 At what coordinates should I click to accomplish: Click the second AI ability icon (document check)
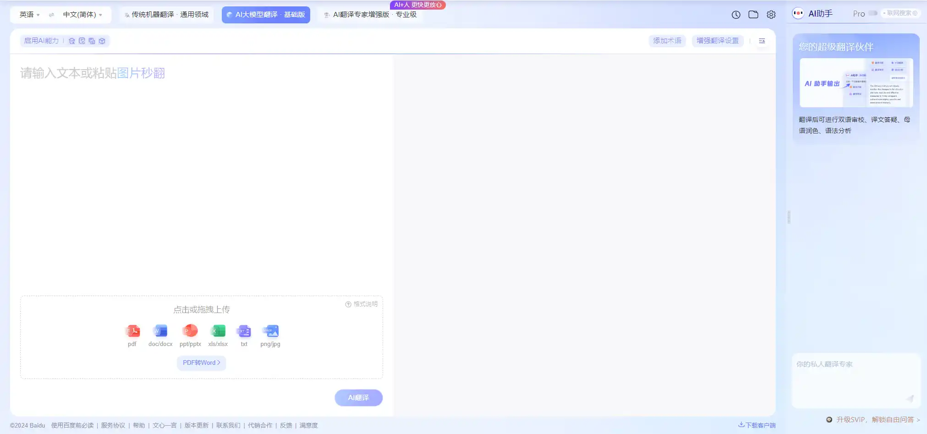point(82,41)
